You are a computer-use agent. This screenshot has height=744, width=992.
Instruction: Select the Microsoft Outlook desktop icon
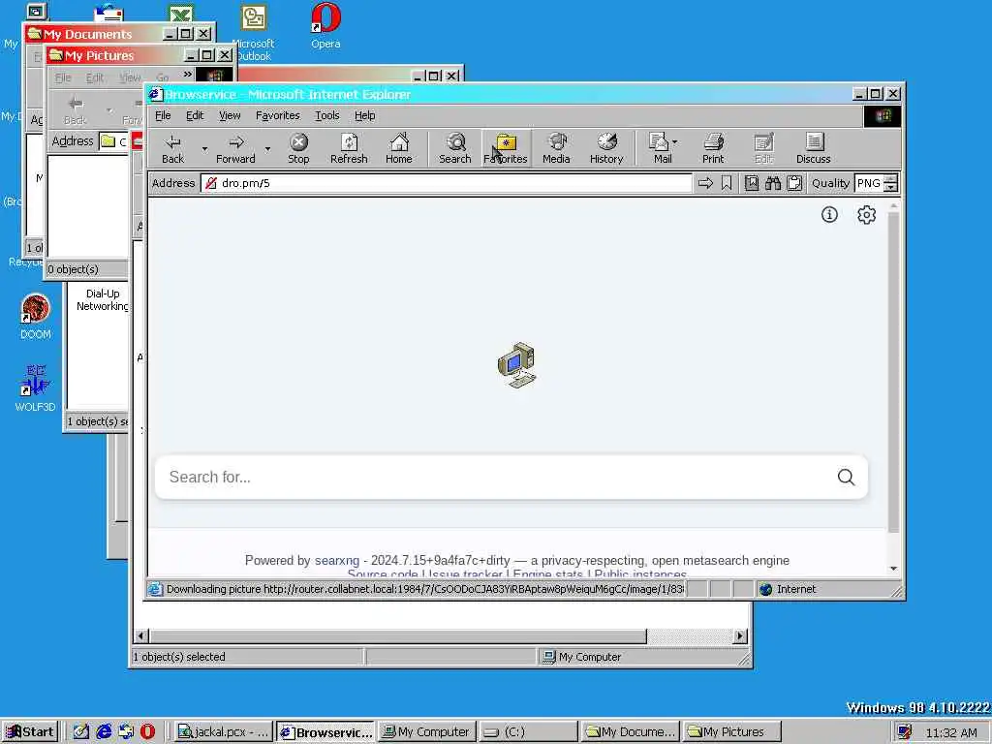pyautogui.click(x=254, y=32)
